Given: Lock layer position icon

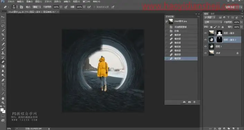Looking at the screenshot, I should click(219, 27).
